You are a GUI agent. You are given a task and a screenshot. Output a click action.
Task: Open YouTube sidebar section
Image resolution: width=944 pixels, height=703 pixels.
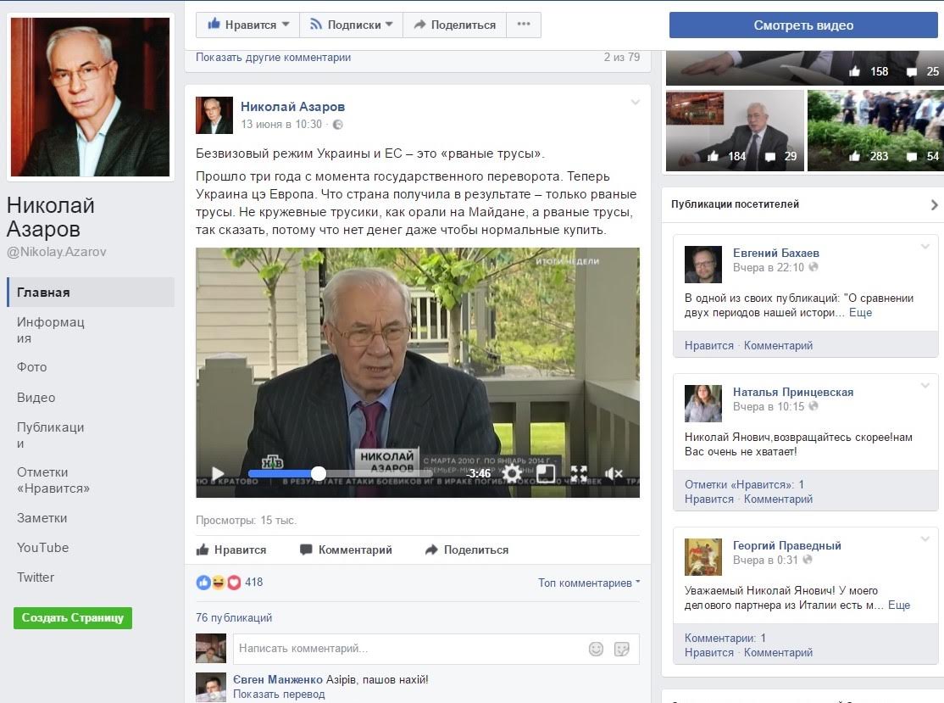[42, 548]
